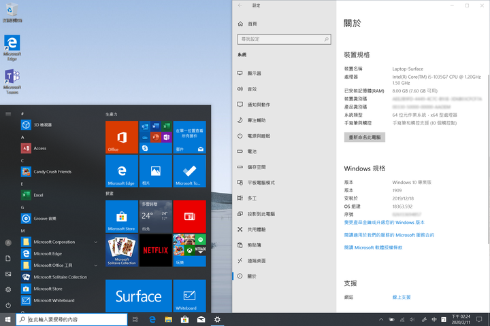Show hidden system tray icons
Screen dimensions: 490x326
381,319
